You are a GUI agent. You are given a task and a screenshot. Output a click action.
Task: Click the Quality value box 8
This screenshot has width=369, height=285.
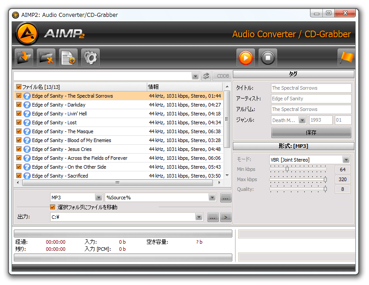(343, 189)
